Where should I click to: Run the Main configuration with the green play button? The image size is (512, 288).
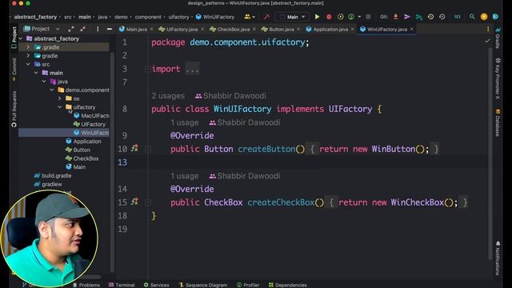pyautogui.click(x=317, y=17)
